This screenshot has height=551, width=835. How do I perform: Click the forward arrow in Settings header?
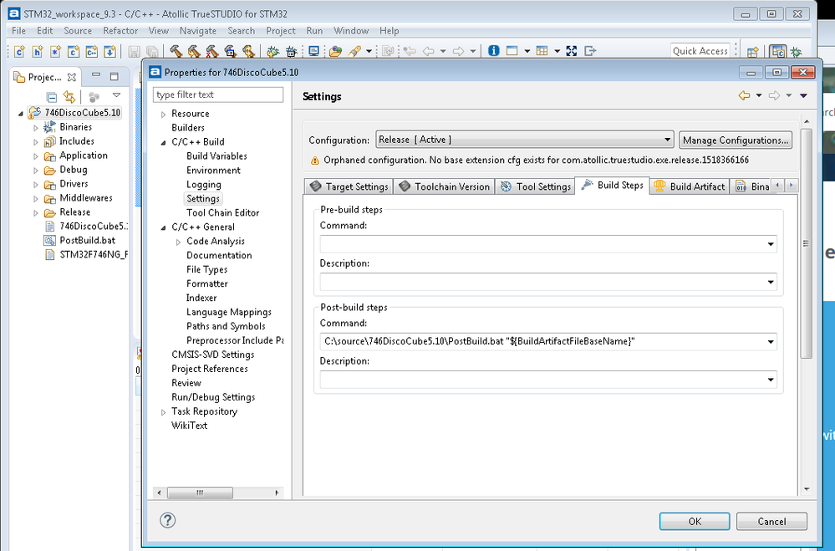774,95
